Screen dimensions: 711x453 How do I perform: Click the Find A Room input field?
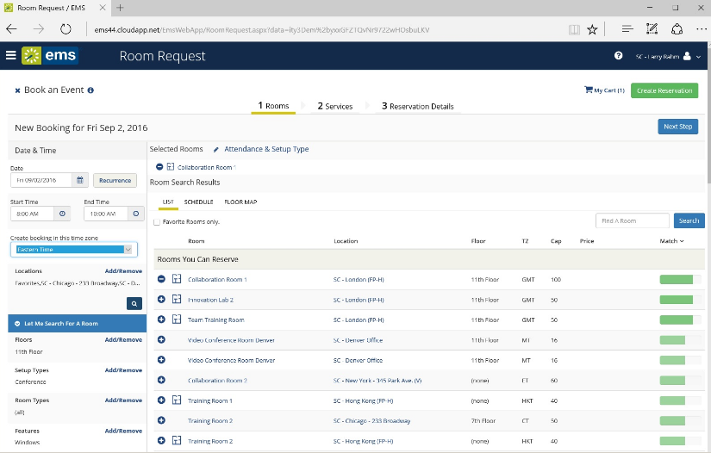(x=632, y=220)
